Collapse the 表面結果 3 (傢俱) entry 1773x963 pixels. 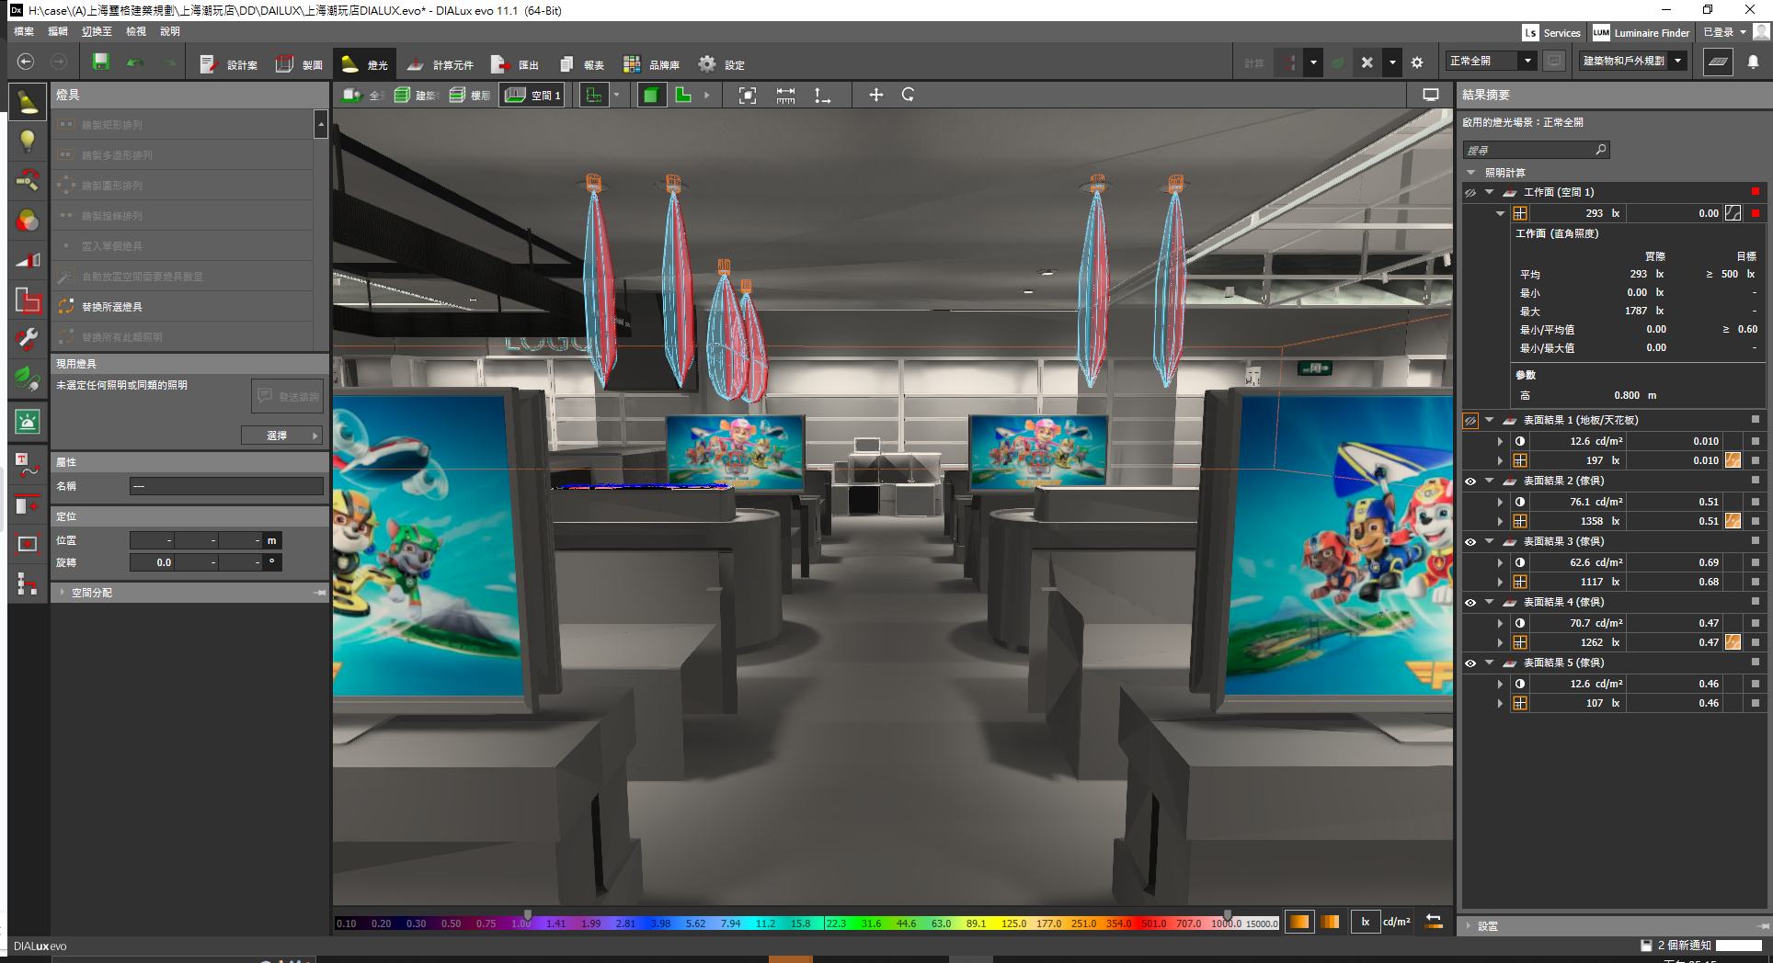[x=1490, y=541]
